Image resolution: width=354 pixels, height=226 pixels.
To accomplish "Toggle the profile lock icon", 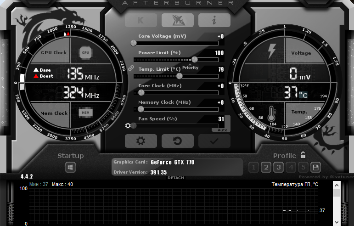I will tap(303, 155).
